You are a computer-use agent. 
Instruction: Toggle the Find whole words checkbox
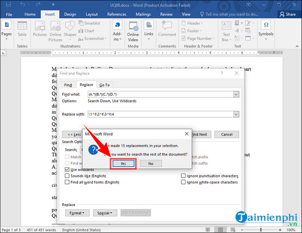(67, 163)
